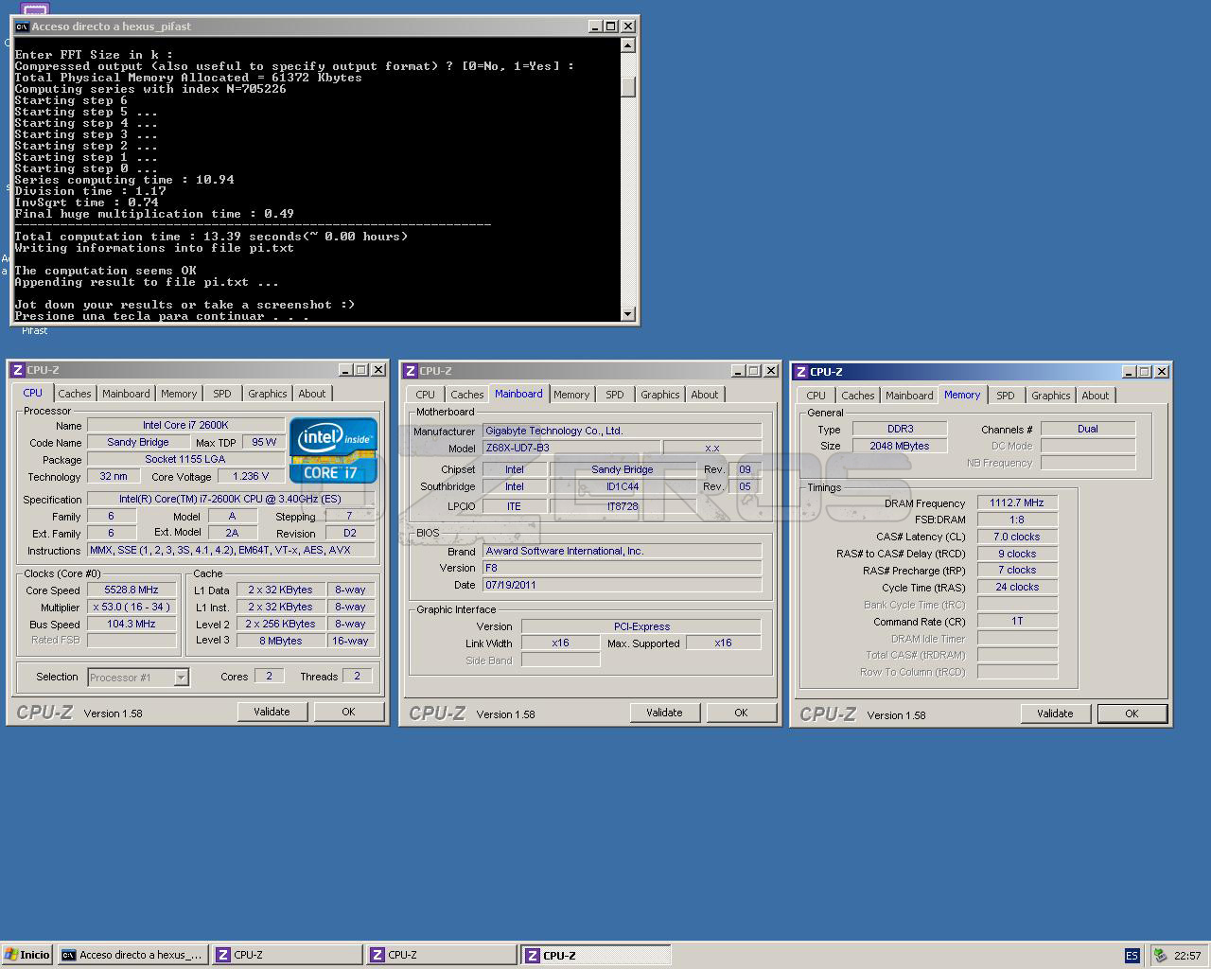The image size is (1211, 969).
Task: Open the Pifast desktop shortcut
Action: 35,330
